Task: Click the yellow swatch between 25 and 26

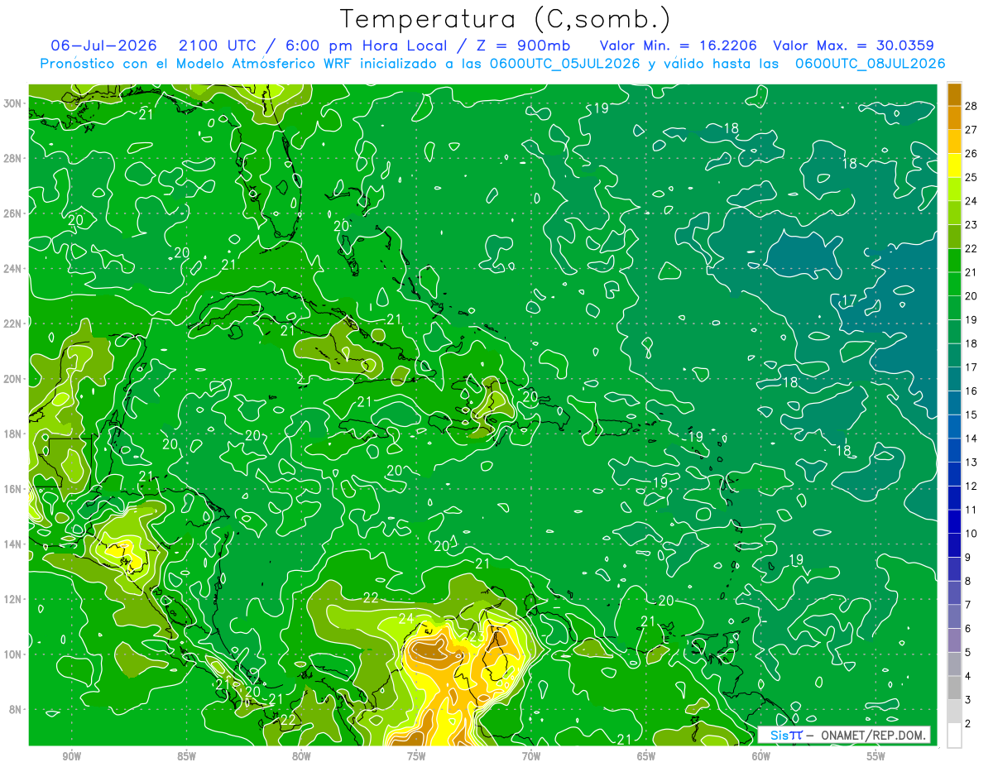Action: (954, 165)
